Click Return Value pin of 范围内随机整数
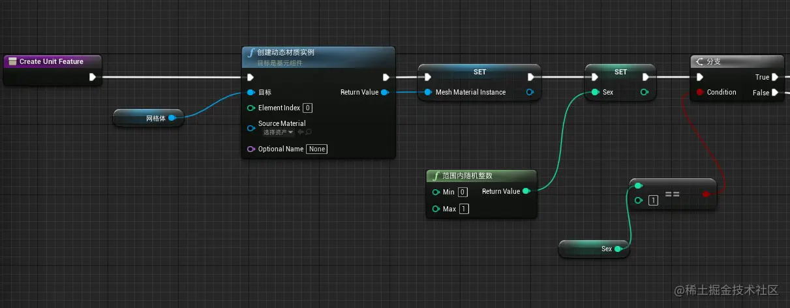This screenshot has width=790, height=308. [526, 192]
